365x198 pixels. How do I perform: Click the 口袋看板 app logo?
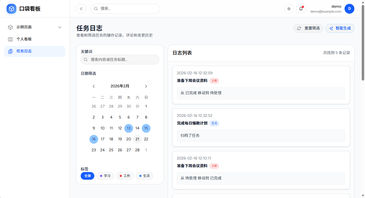tap(11, 8)
